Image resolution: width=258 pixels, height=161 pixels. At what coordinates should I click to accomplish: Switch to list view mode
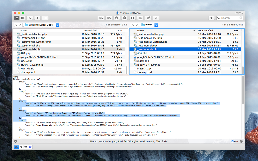(17, 18)
